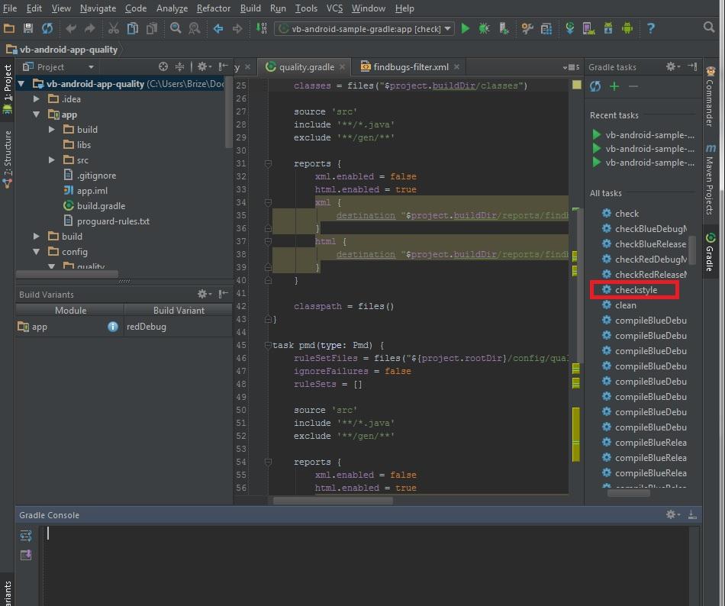The width and height of the screenshot is (725, 606).
Task: Click the search magnifier at top right
Action: [x=709, y=27]
